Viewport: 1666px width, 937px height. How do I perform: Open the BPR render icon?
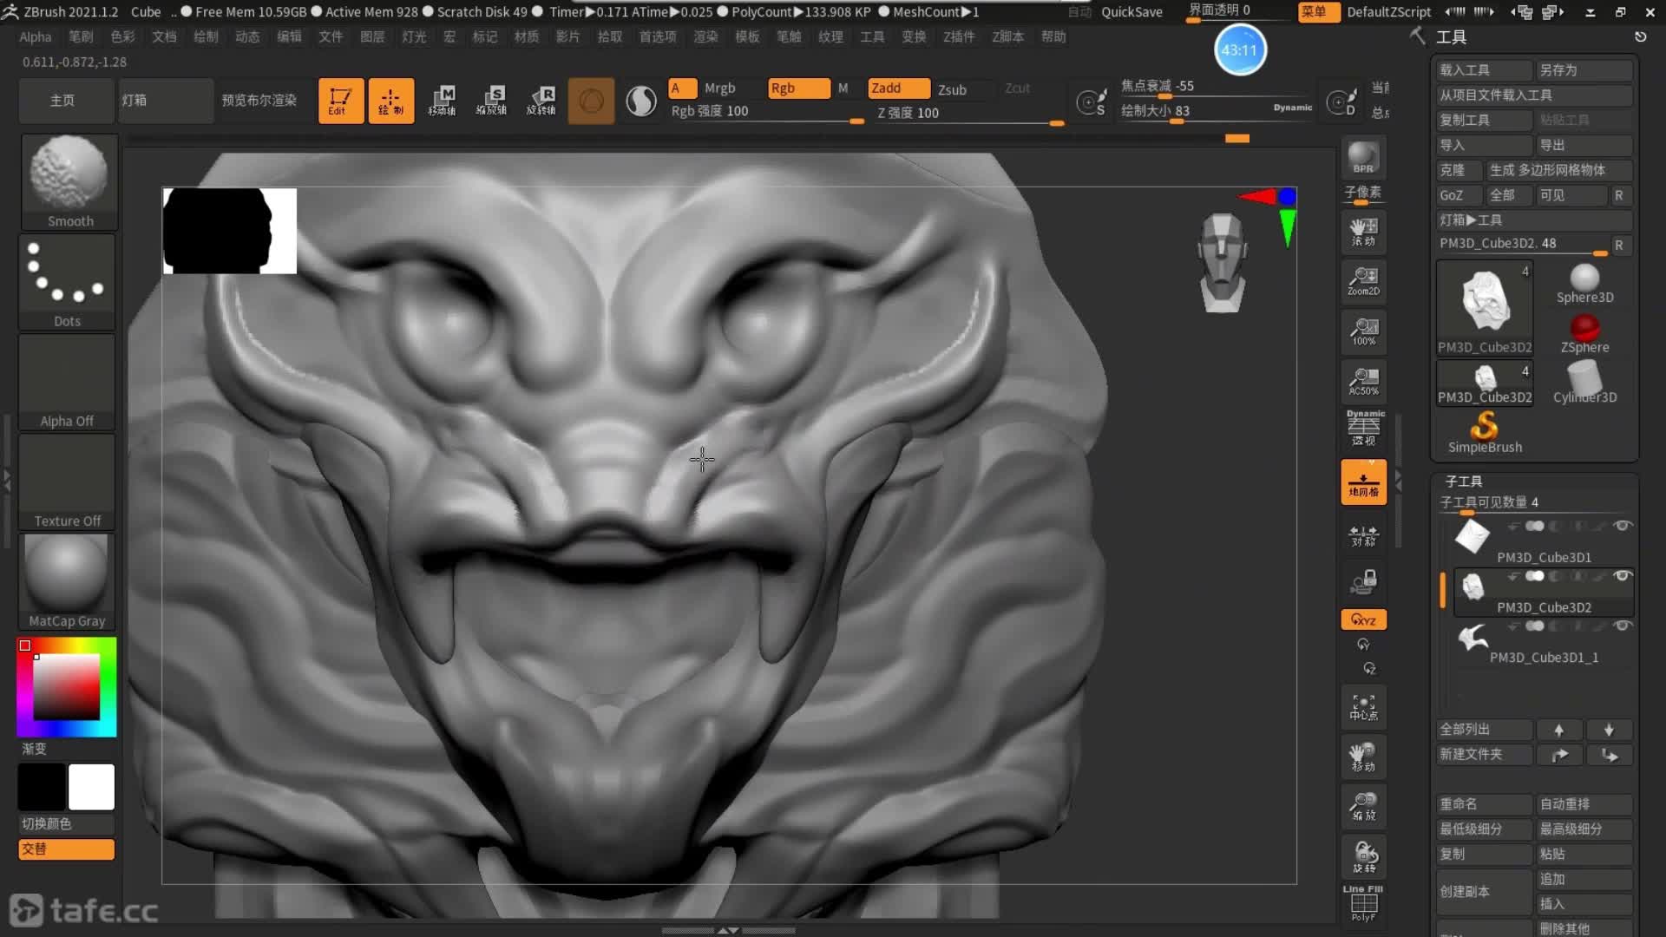point(1363,158)
